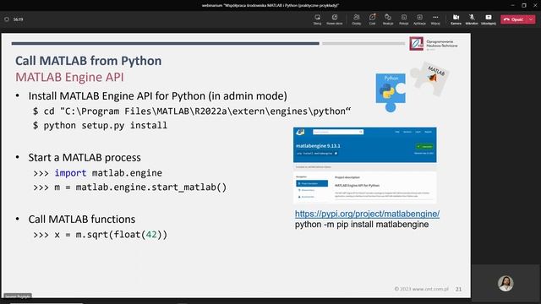Click the 'import matlab.engine' code line

[x=98, y=172]
